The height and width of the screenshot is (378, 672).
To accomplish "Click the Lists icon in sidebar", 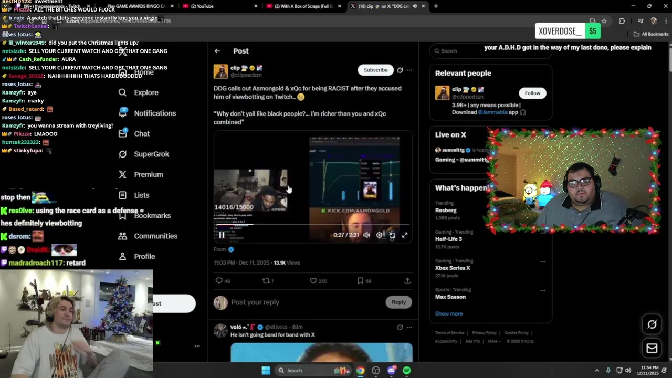I will [x=122, y=195].
